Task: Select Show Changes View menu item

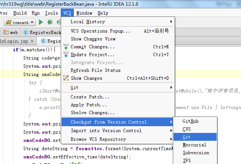Action: coord(118,39)
